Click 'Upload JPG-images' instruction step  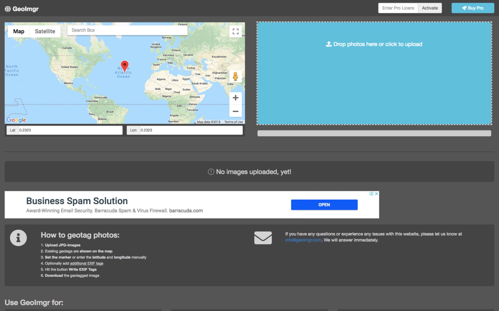(63, 245)
